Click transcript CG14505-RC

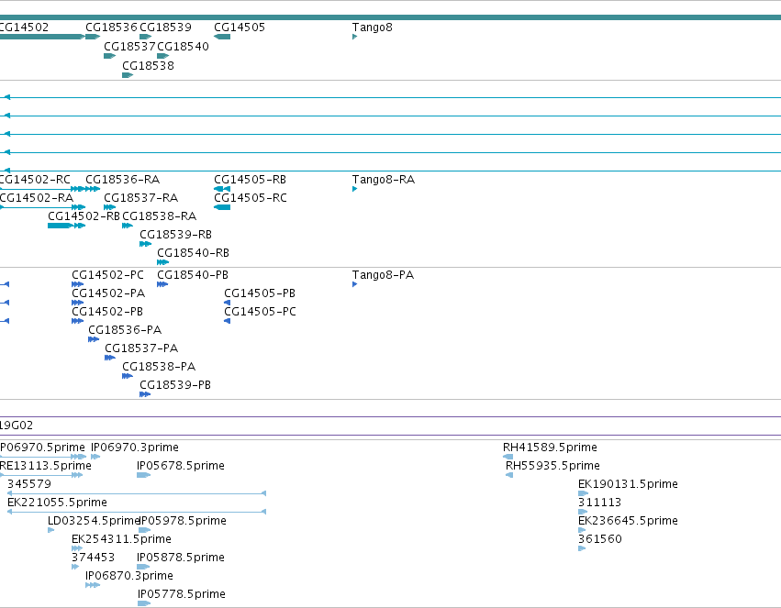coord(251,198)
